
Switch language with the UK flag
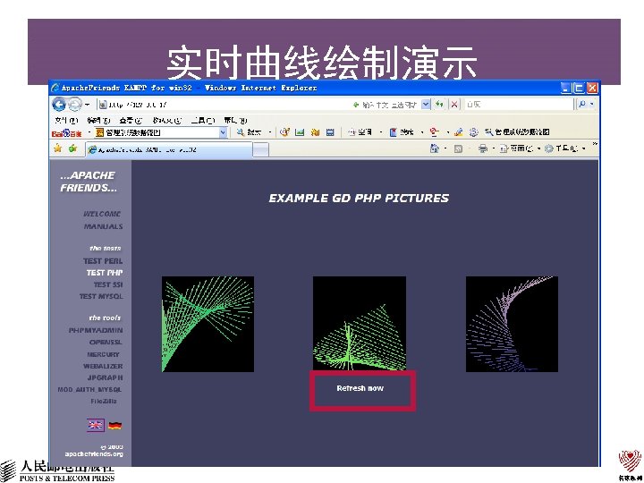click(x=96, y=425)
